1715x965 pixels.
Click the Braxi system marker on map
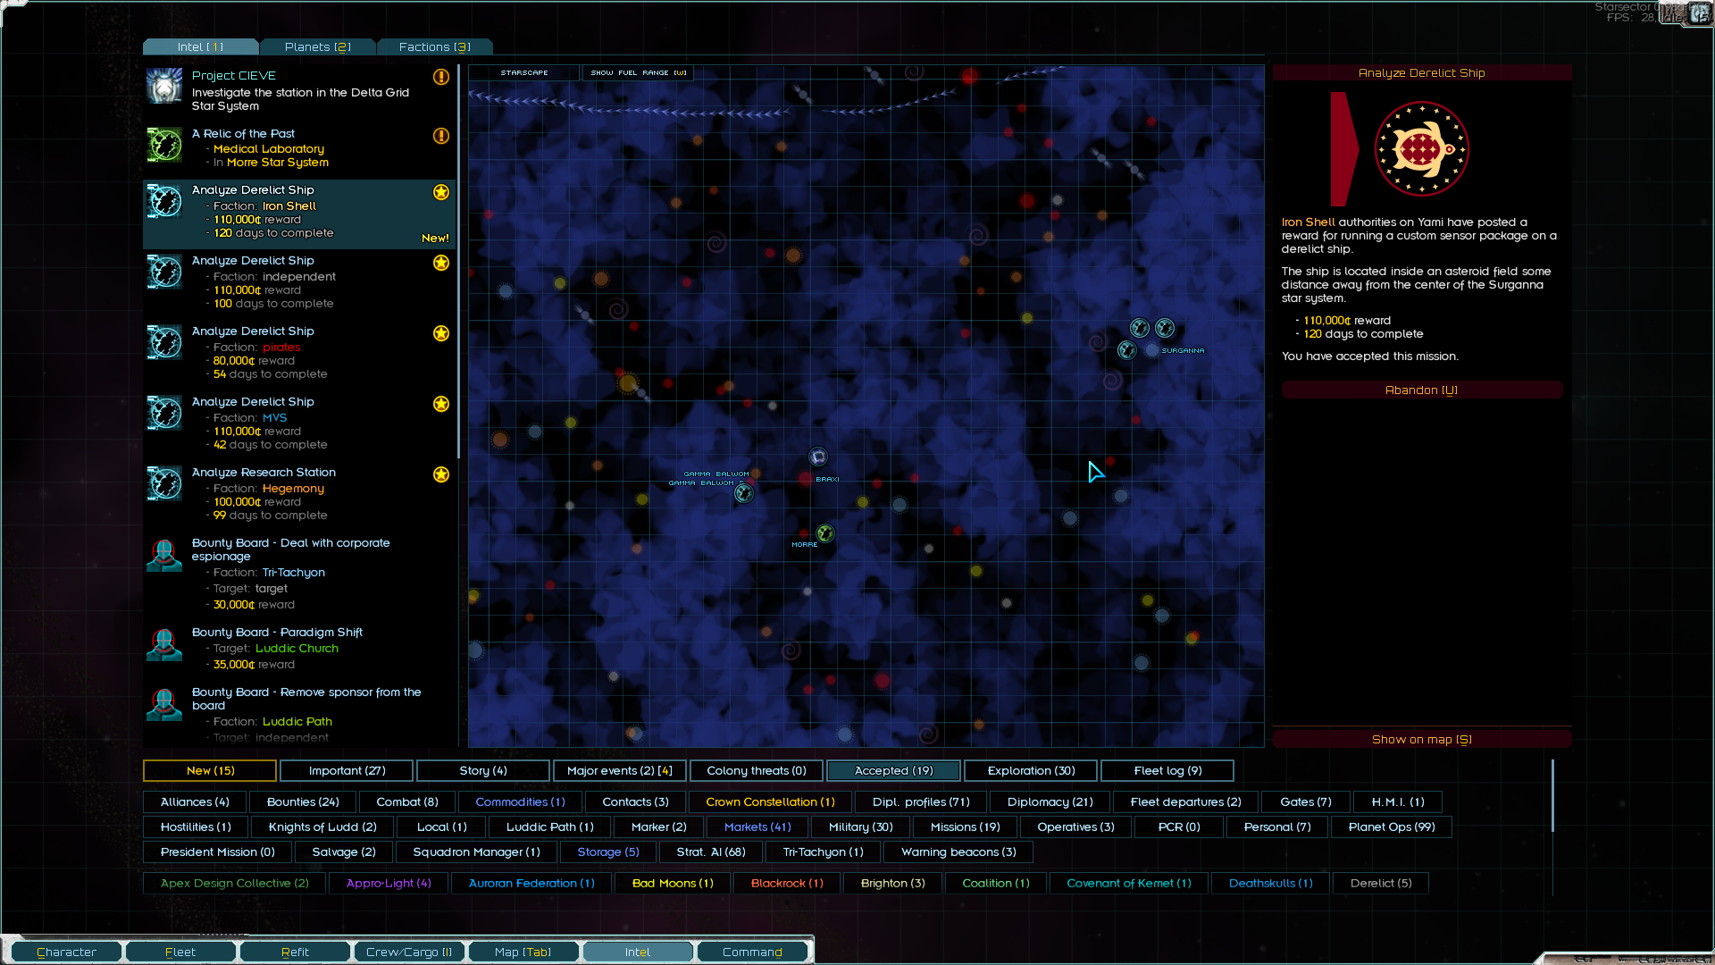[x=818, y=457]
